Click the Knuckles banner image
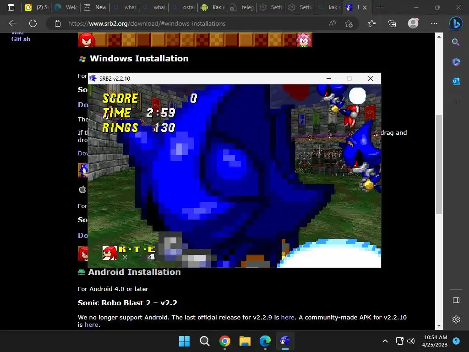The image size is (469, 352). pyautogui.click(x=87, y=40)
